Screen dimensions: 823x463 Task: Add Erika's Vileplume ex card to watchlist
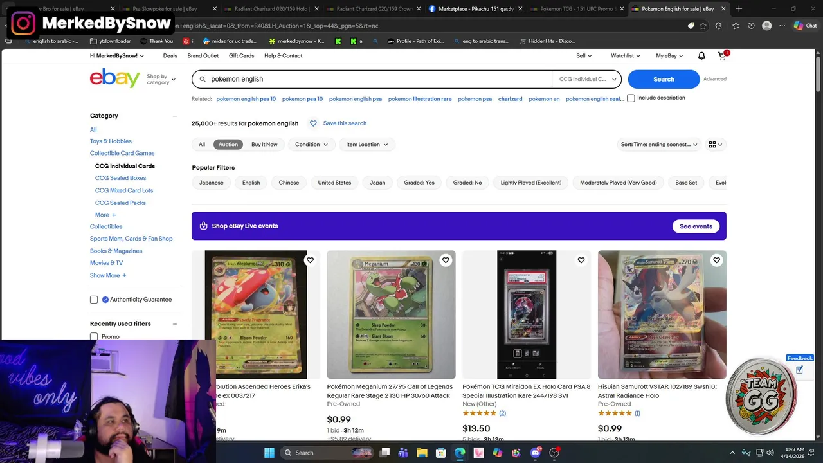[x=310, y=260]
